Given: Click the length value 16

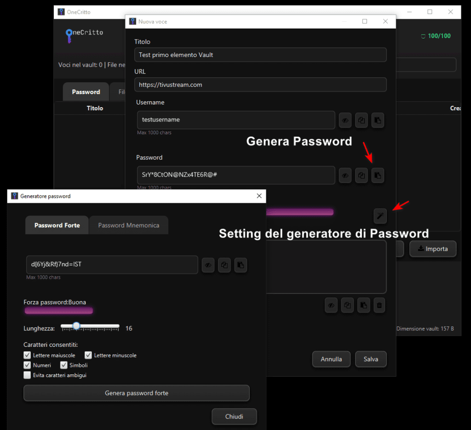Looking at the screenshot, I should click(x=129, y=328).
